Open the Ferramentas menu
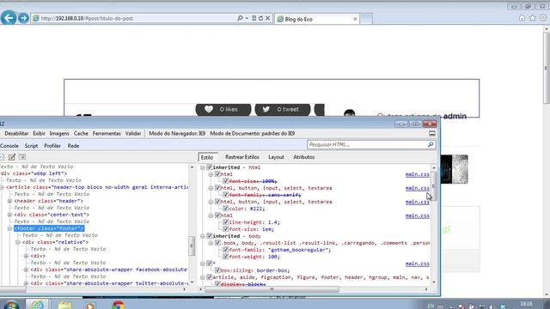 coord(107,134)
